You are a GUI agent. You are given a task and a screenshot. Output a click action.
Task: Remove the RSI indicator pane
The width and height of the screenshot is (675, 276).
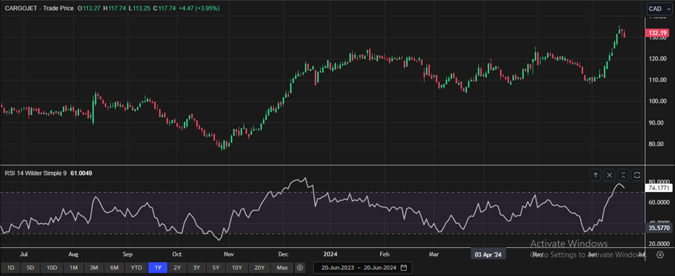(x=609, y=175)
